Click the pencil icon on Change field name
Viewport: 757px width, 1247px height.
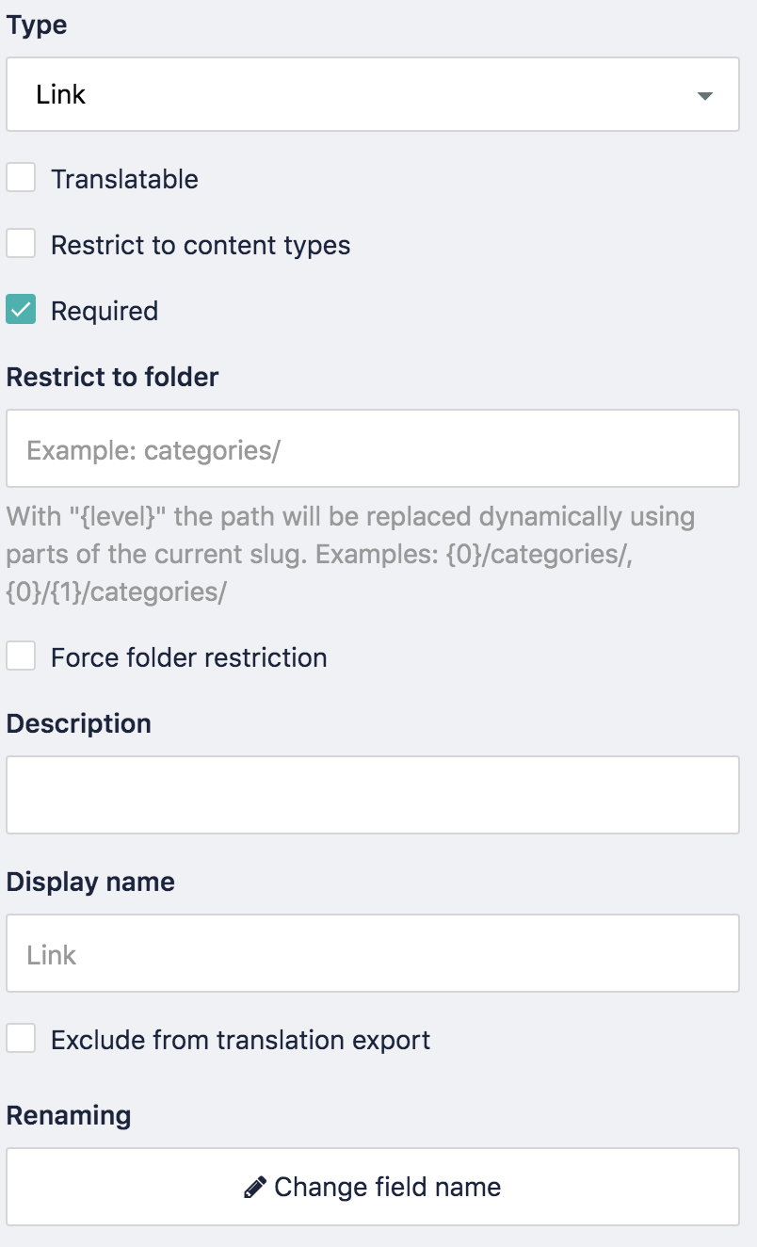click(253, 1187)
